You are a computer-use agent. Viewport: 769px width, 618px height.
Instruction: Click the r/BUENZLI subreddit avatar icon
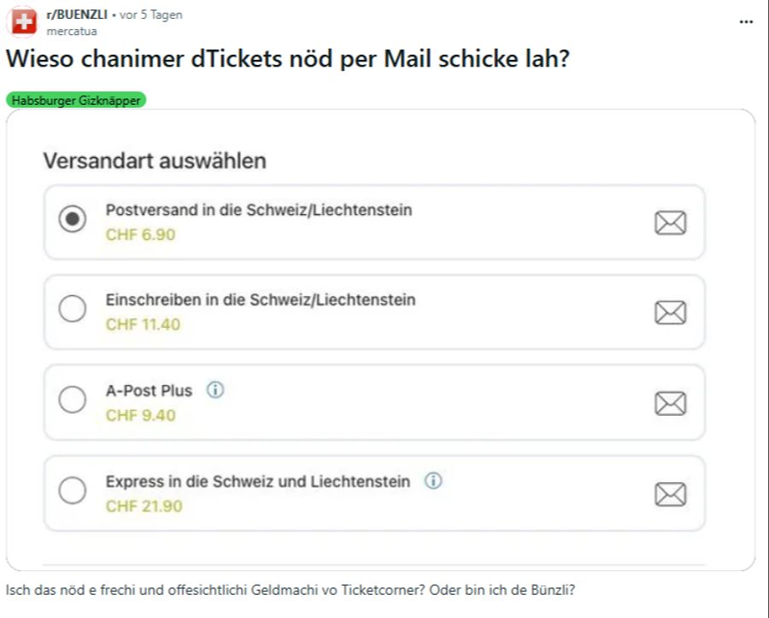(x=24, y=22)
